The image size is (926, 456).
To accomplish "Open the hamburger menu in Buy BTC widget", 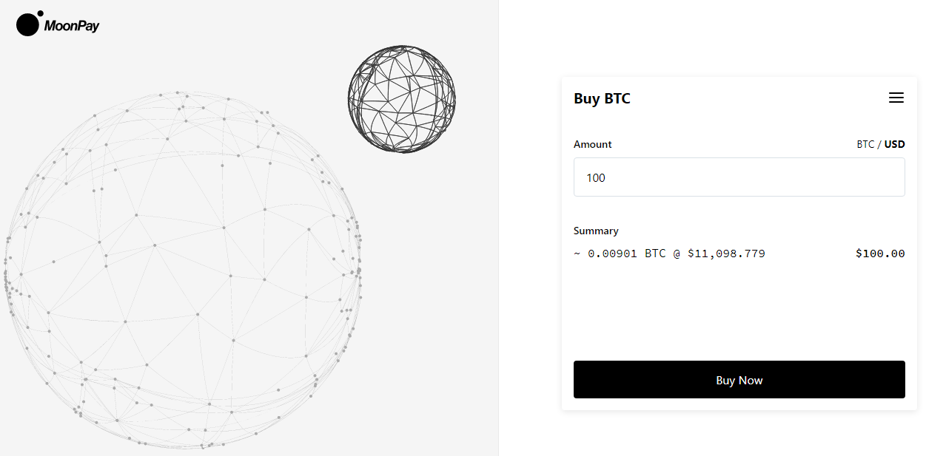I will [896, 98].
